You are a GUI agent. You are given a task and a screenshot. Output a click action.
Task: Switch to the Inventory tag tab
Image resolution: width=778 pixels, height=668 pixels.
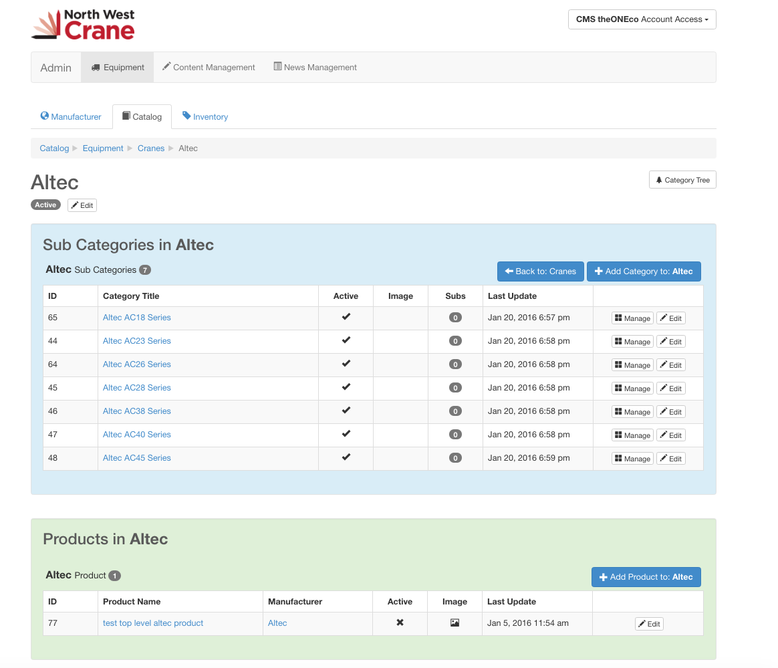[x=205, y=116]
